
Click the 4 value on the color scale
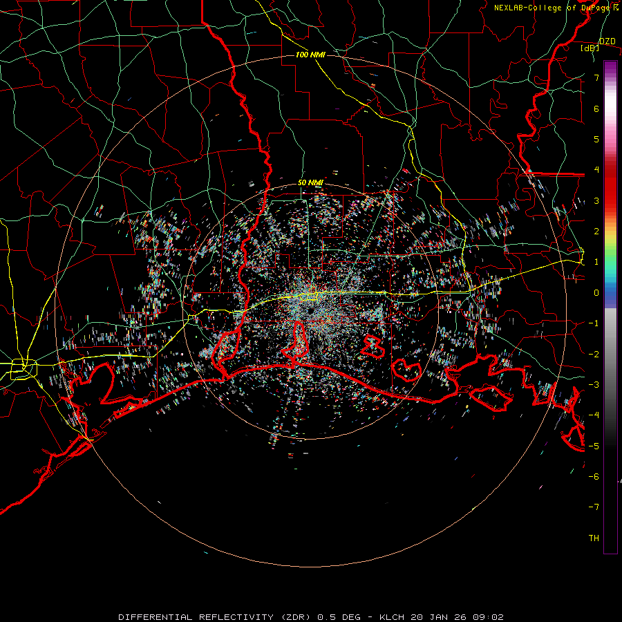[x=596, y=170]
